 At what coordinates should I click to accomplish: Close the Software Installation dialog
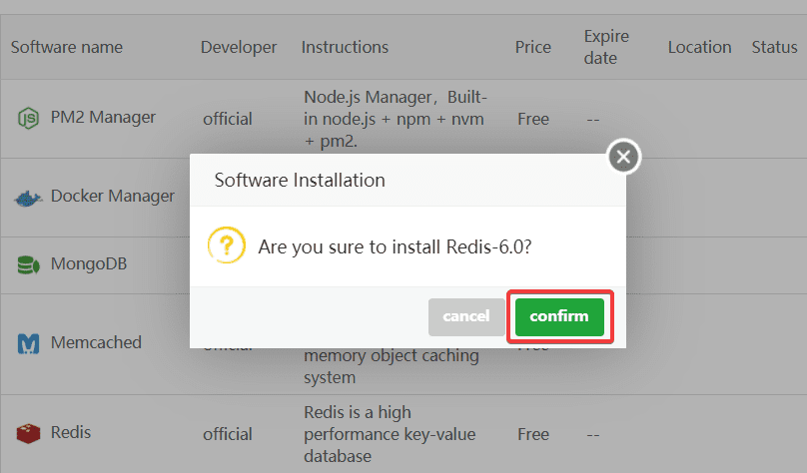coord(623,157)
